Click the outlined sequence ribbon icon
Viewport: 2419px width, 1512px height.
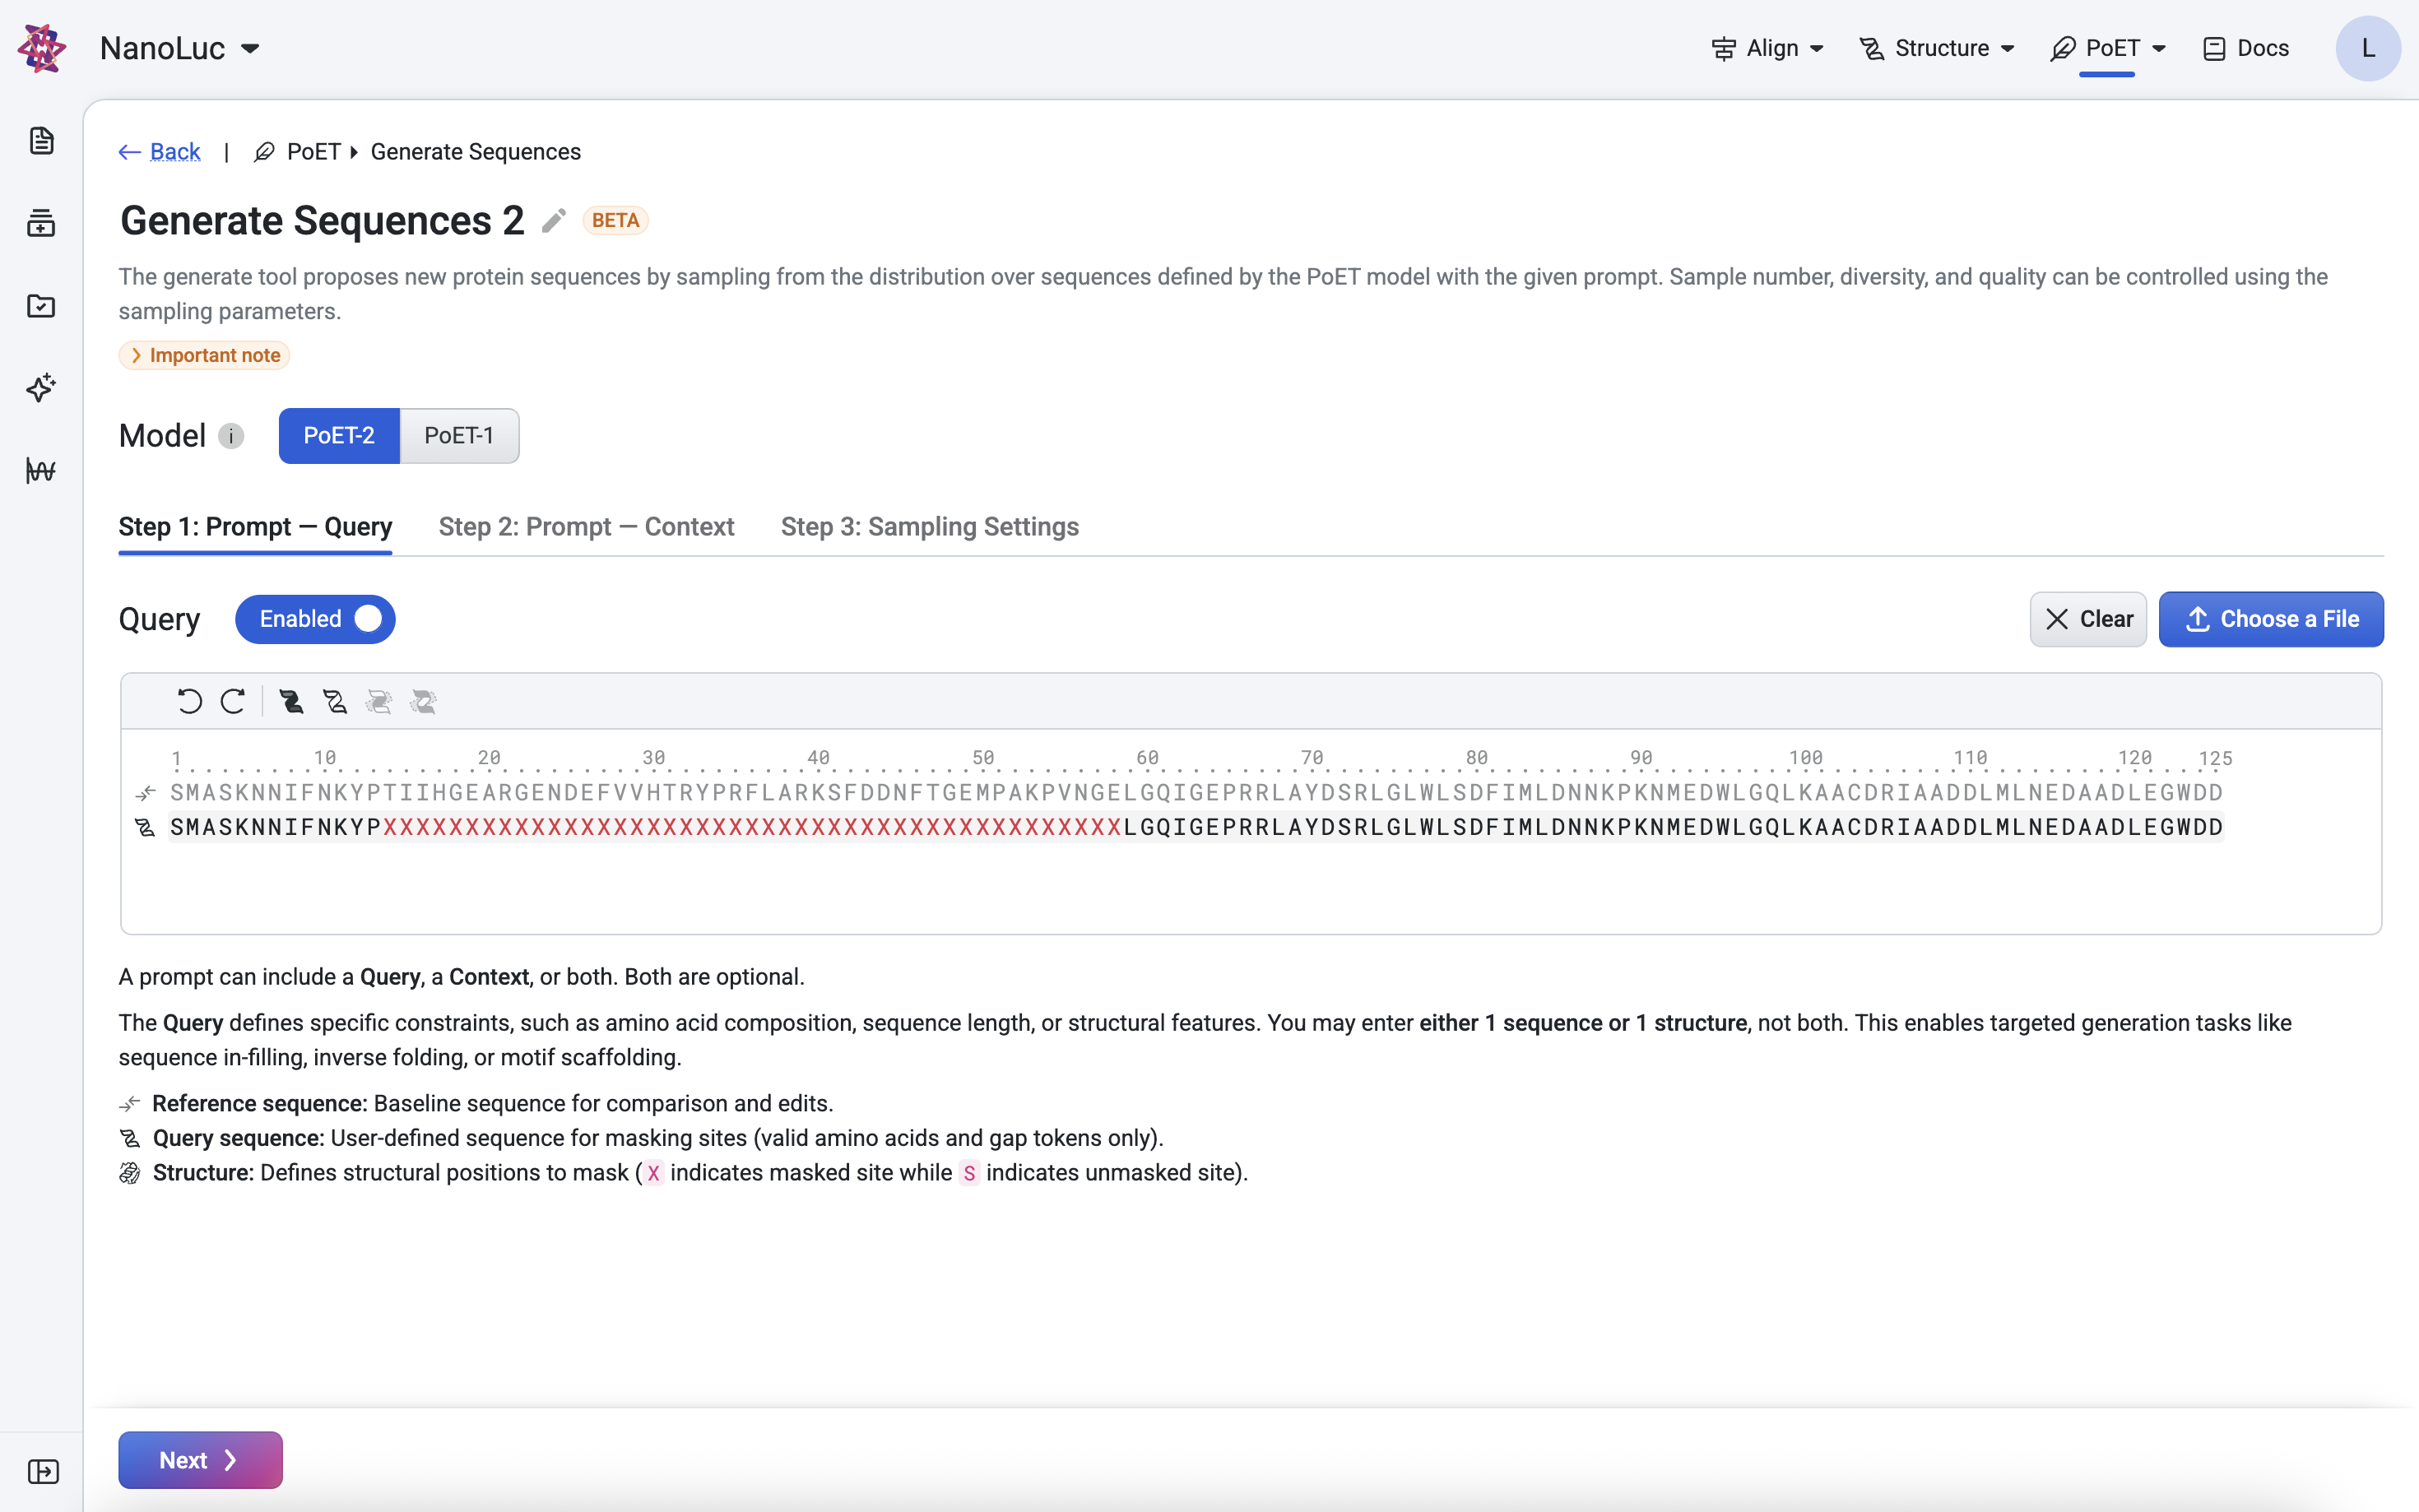pyautogui.click(x=335, y=701)
